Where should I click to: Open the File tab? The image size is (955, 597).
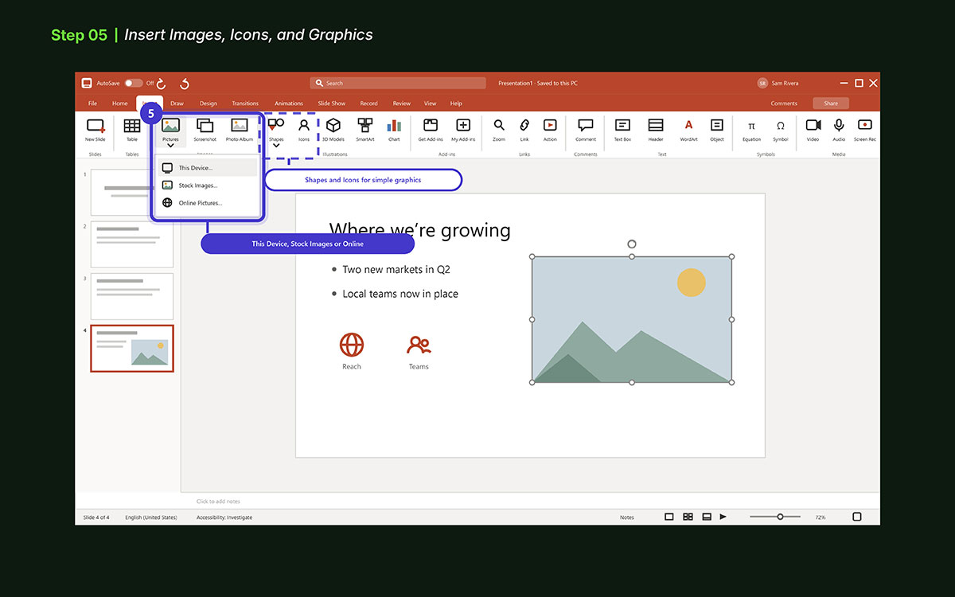point(93,103)
